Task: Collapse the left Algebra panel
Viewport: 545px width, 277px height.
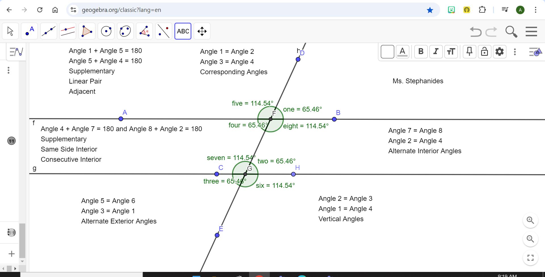Action: pos(16,52)
